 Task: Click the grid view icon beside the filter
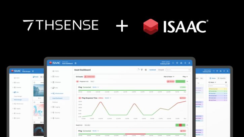146,70
